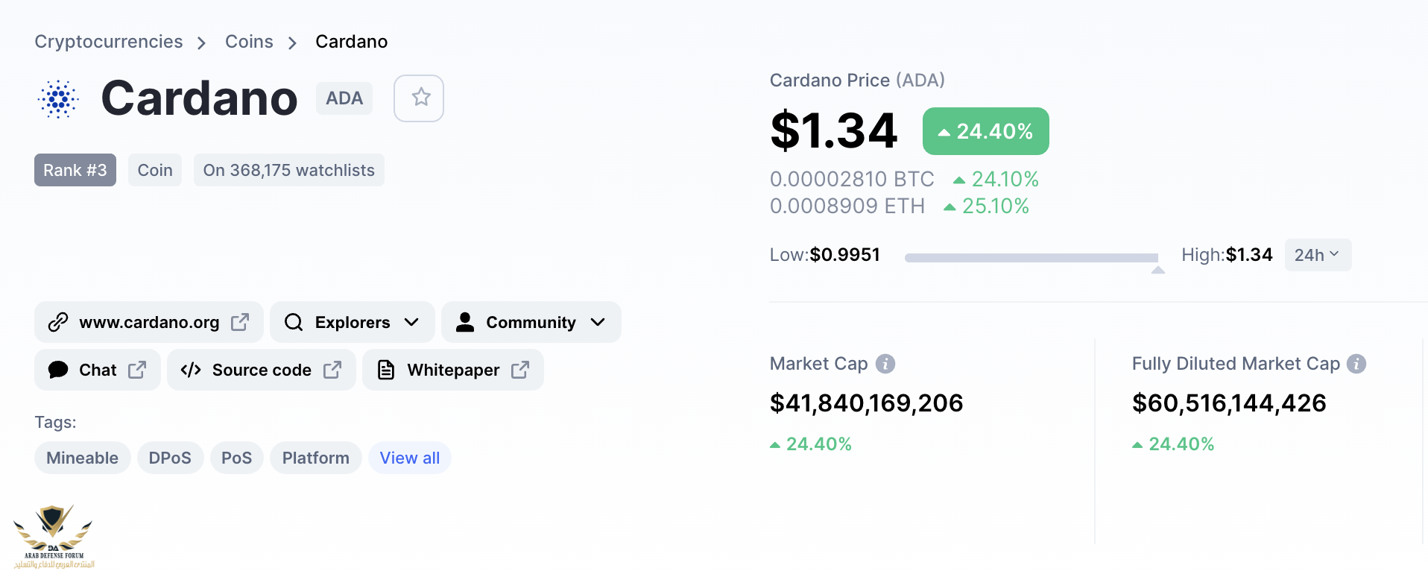Screen dimensions: 1428x571
Task: Click the Rank #3 badge
Action: tap(75, 170)
